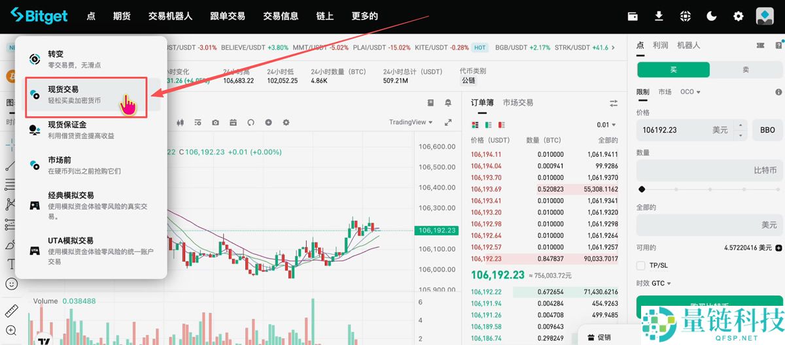This screenshot has width=785, height=345.
Task: Increase price with the up stepper
Action: [741, 125]
